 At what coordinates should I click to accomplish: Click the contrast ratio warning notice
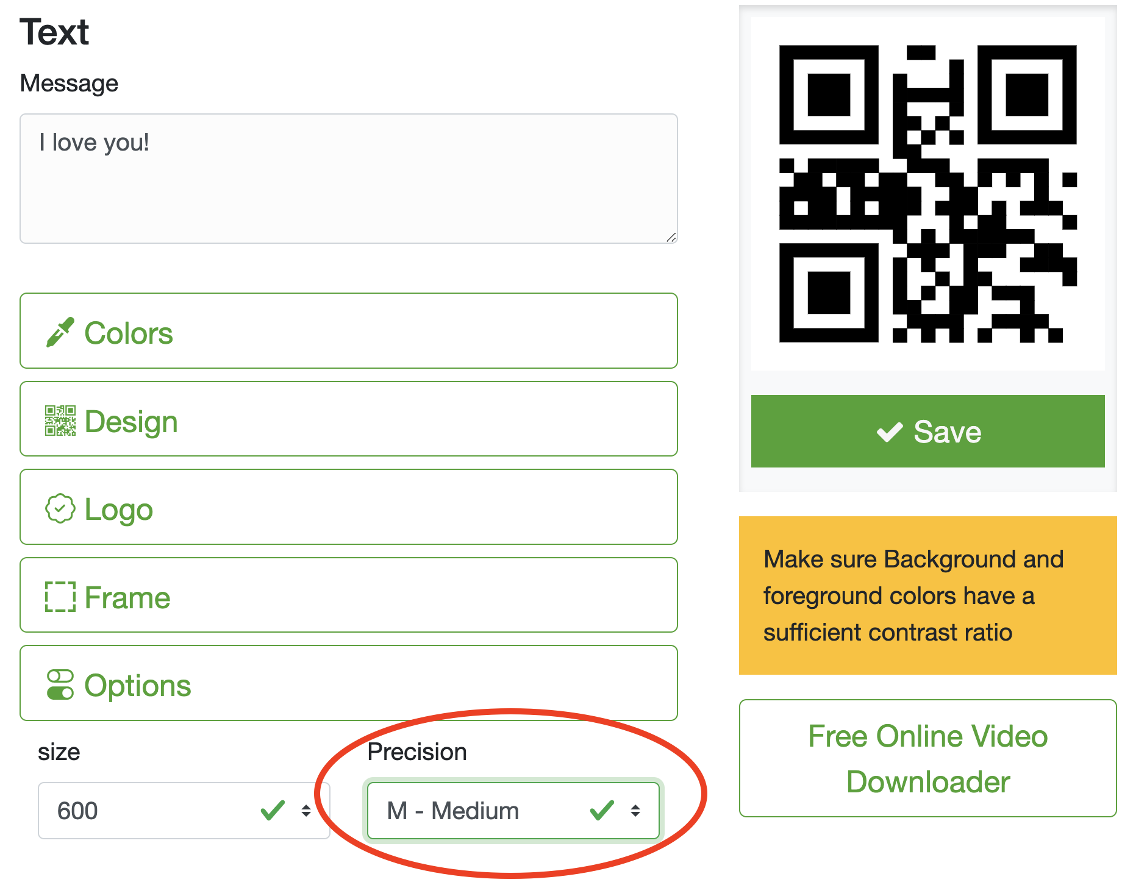point(928,595)
